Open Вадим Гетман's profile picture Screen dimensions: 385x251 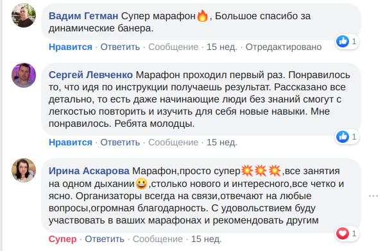click(x=24, y=15)
